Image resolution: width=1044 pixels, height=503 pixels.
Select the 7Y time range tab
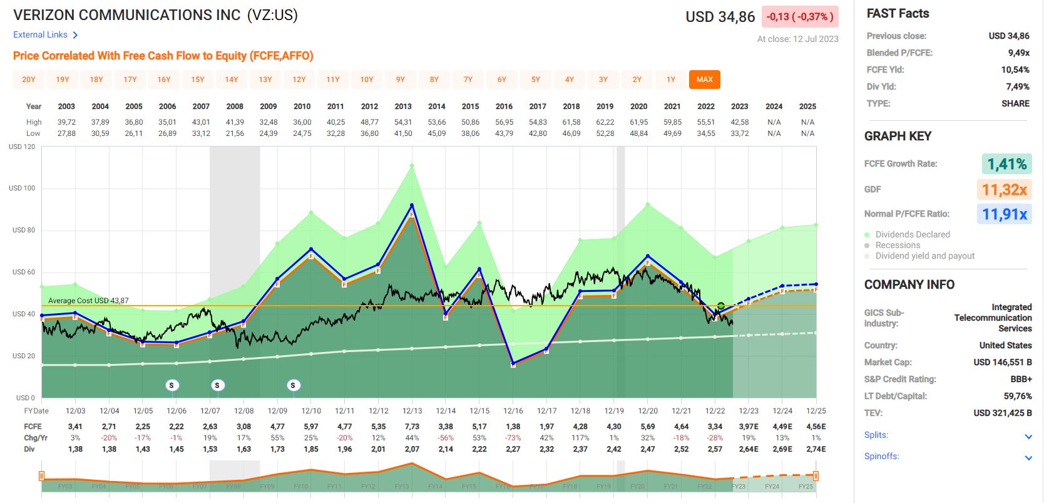pos(468,80)
